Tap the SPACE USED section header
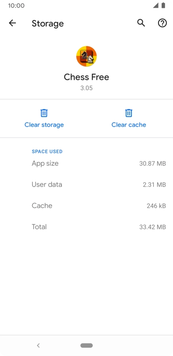 click(47, 151)
